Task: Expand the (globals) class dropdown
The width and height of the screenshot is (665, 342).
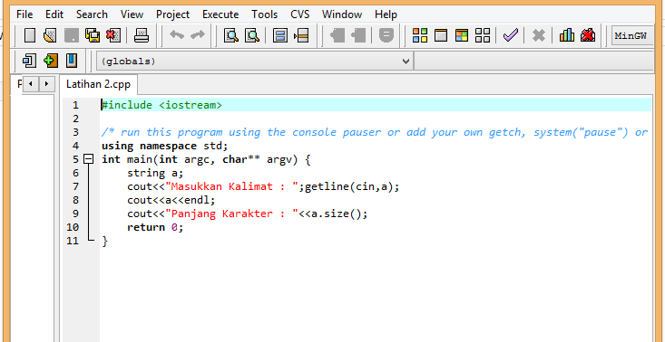Action: (406, 62)
